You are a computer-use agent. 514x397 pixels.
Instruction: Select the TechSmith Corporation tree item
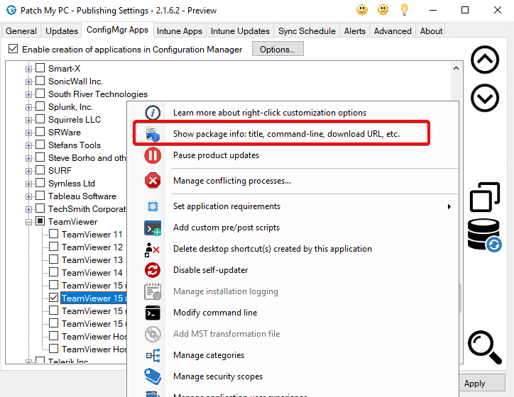point(87,209)
